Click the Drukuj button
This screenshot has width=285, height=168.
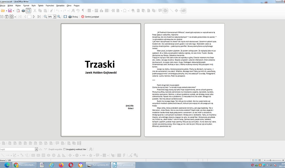click(x=73, y=17)
